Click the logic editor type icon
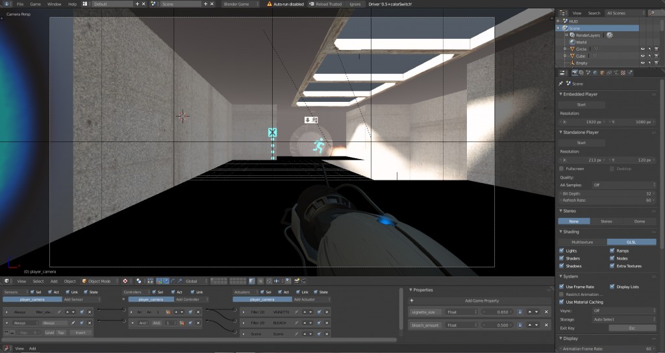The width and height of the screenshot is (665, 353). [6, 348]
